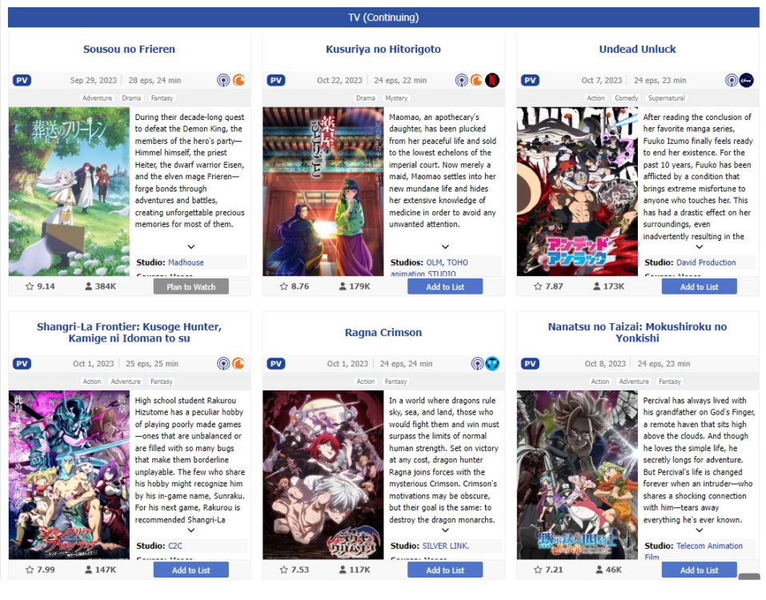Open the Shangri-La Frontier title link
766x600 pixels.
click(130, 333)
